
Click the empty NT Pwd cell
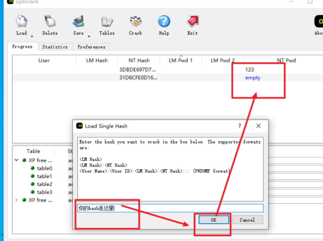click(x=253, y=78)
